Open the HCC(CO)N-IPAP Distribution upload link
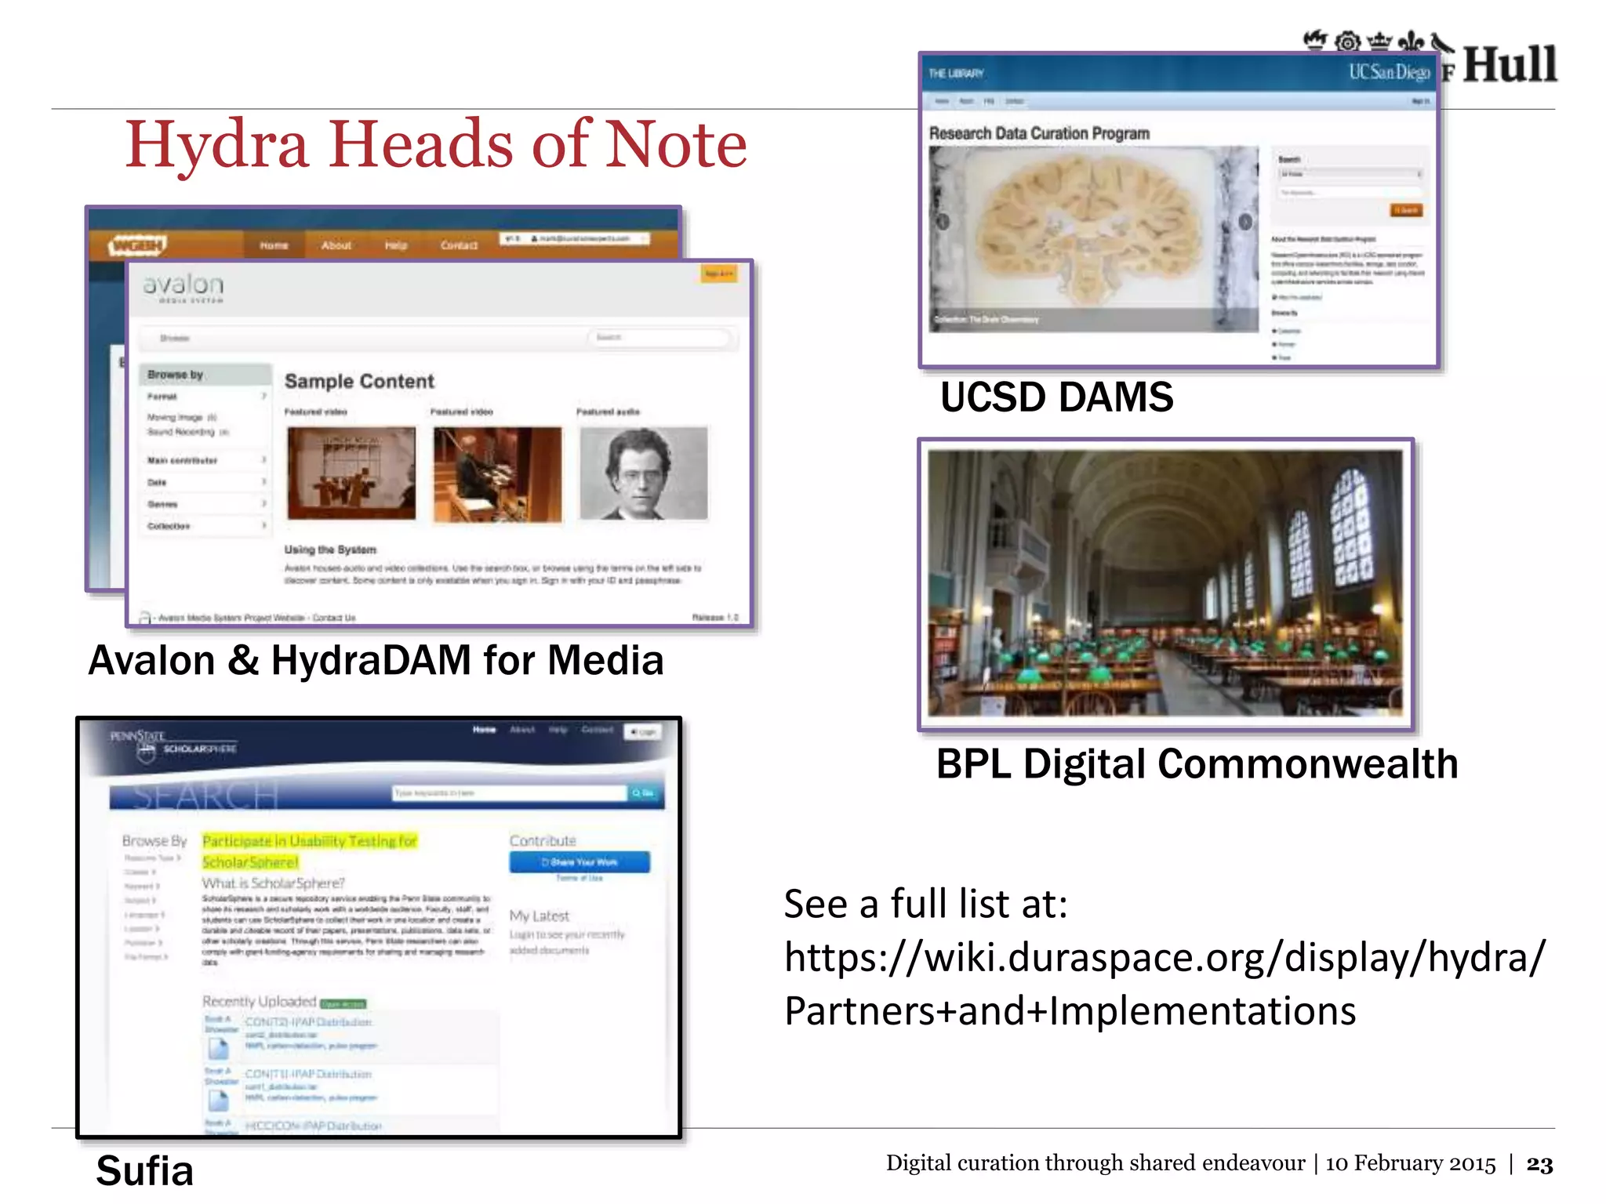Screen dimensions: 1606x1204 313,1126
